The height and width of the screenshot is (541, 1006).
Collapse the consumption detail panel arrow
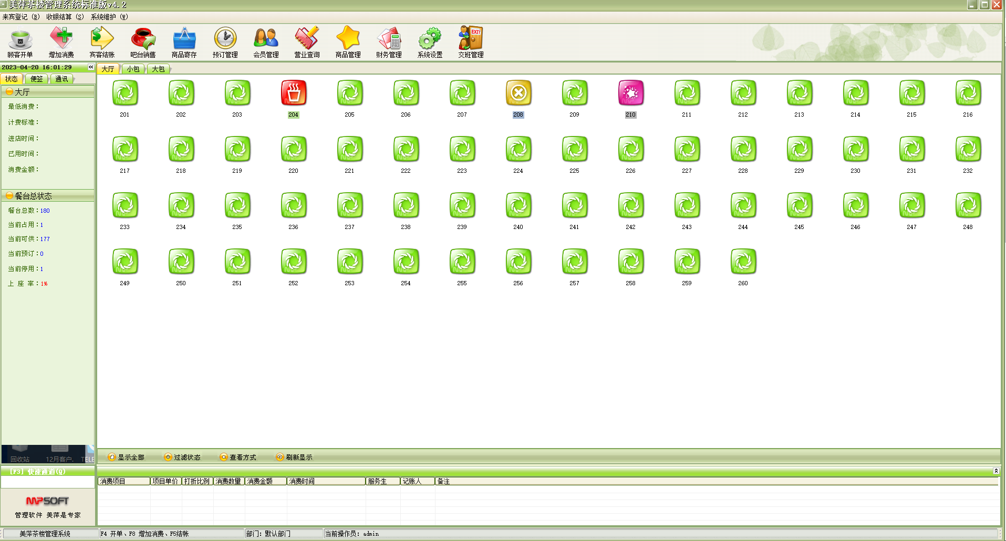coord(996,471)
